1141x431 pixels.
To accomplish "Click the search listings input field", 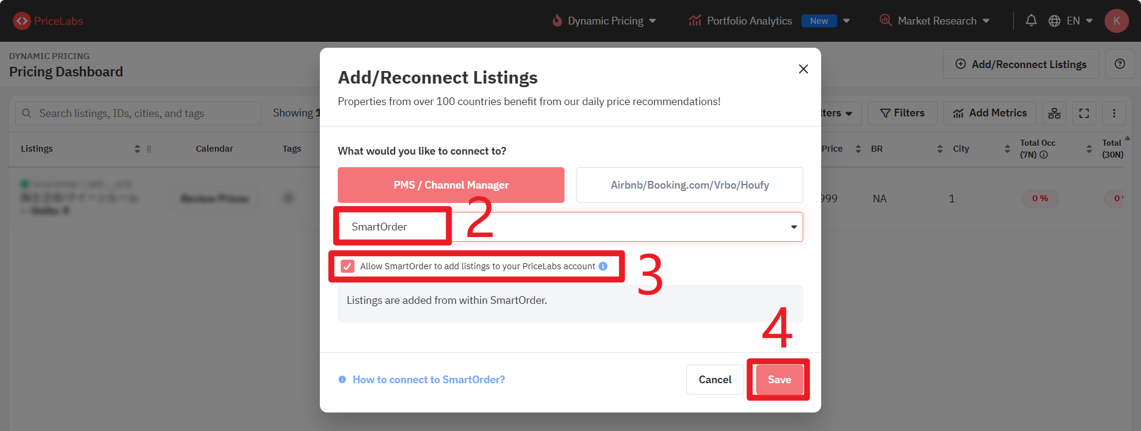I will (143, 113).
